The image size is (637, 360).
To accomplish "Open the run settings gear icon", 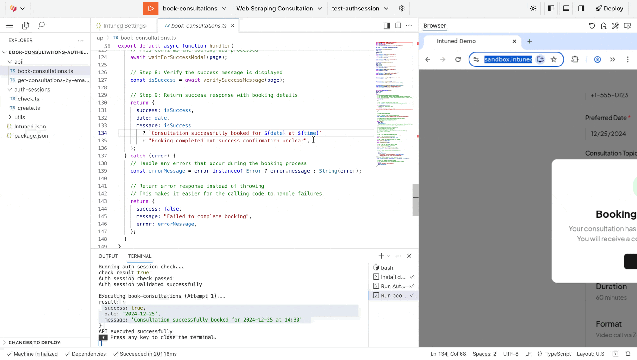I will [x=402, y=9].
